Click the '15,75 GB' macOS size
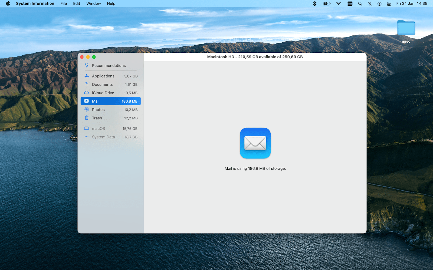Viewport: 433px width, 270px height. [130, 129]
